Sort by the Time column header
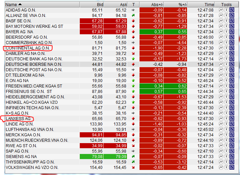 [x=201, y=5]
